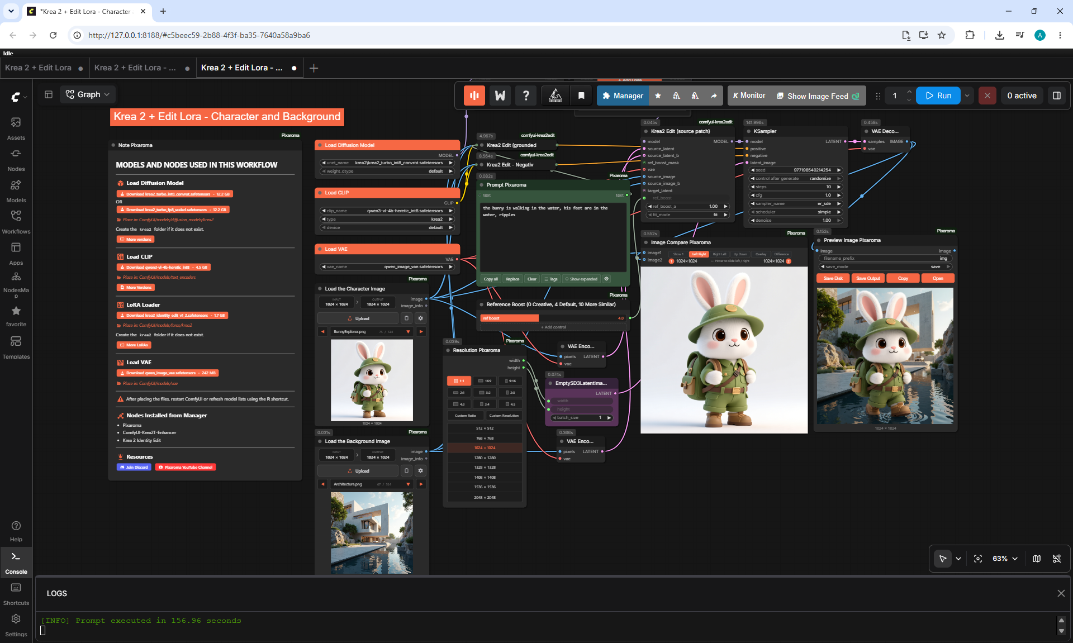Select the 3:2 aspect ratio option
Image resolution: width=1073 pixels, height=643 pixels.
485,393
